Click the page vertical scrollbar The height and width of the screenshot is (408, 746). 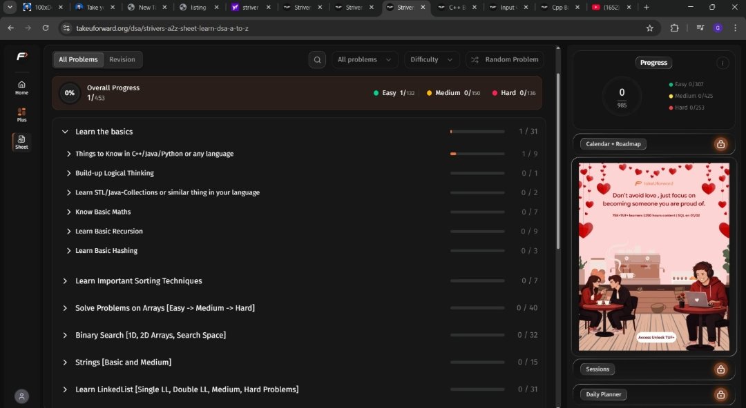click(558, 161)
